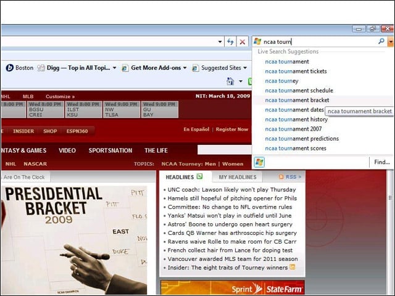
Task: Open the SPORTSNATION menu
Action: [110, 150]
